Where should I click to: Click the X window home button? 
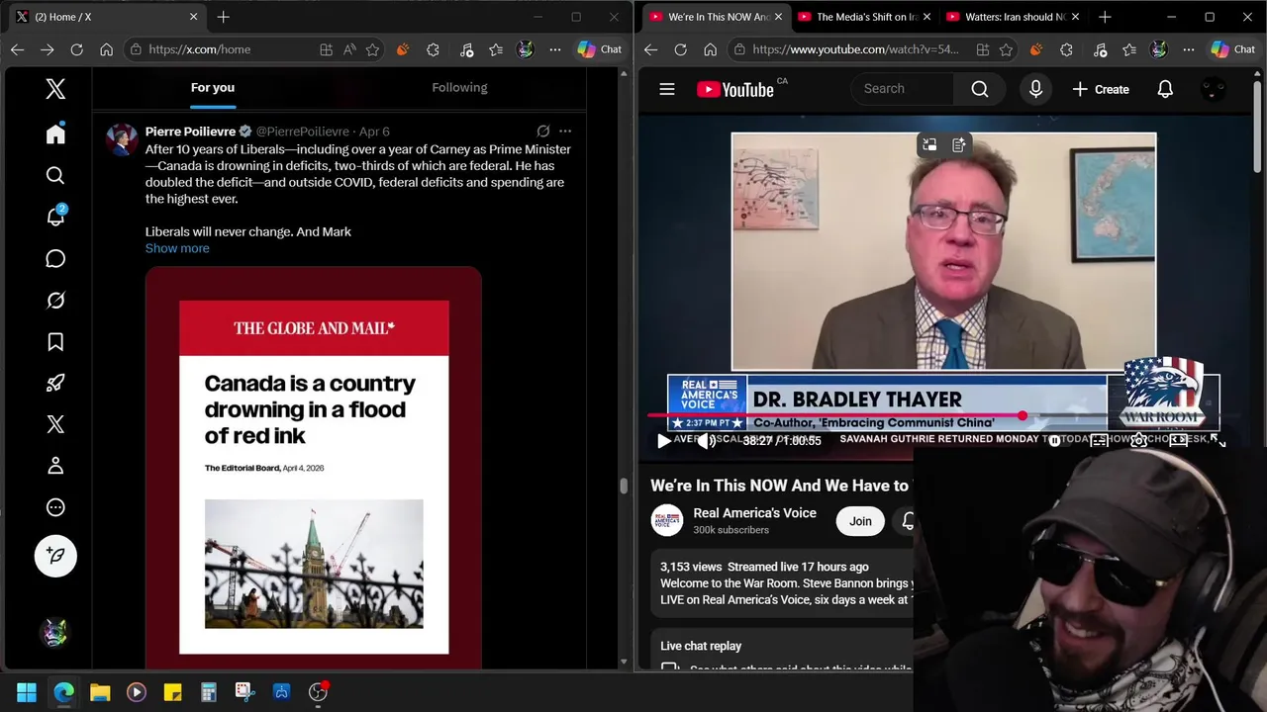[x=107, y=49]
